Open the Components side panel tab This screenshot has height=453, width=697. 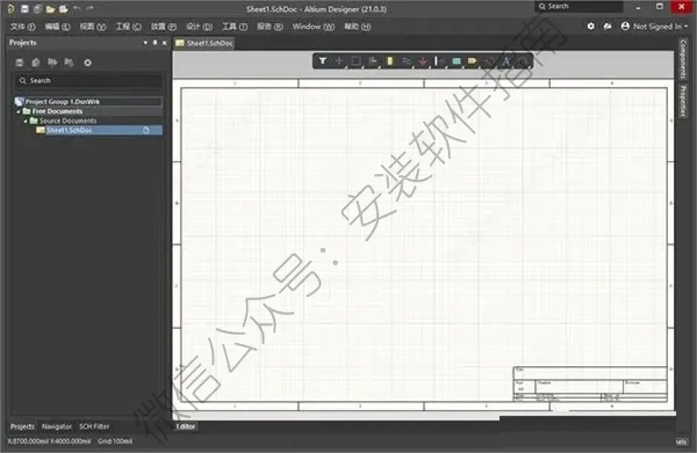[x=683, y=59]
